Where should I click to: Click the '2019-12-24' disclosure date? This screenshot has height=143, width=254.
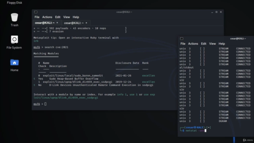(x=123, y=82)
